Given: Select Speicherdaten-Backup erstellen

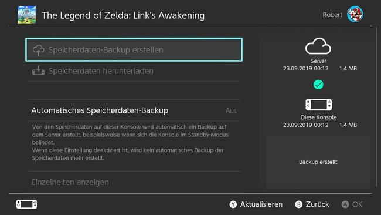Looking at the screenshot, I should (x=134, y=50).
